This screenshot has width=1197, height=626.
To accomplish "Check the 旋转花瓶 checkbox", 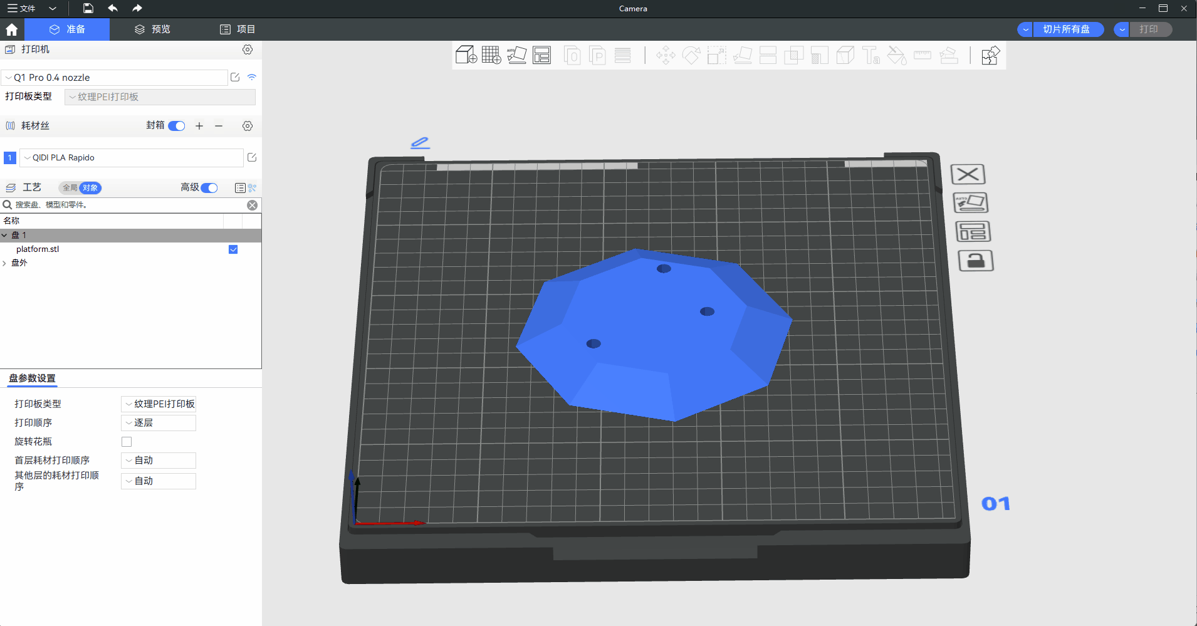I will 127,442.
